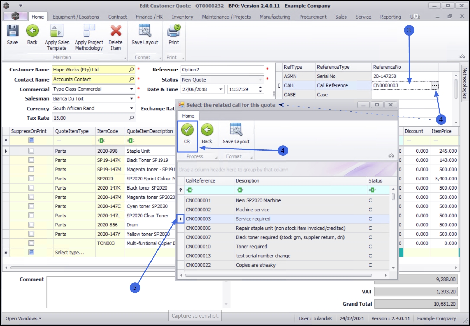Expand the Commercial type dropdown
Image resolution: width=470 pixels, height=326 pixels.
click(131, 89)
